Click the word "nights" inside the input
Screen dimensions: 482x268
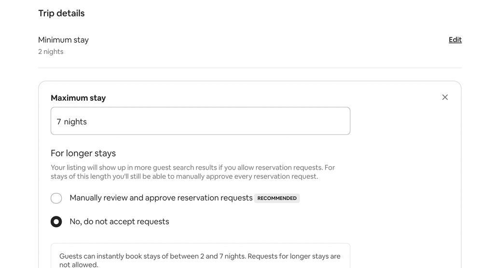click(75, 122)
